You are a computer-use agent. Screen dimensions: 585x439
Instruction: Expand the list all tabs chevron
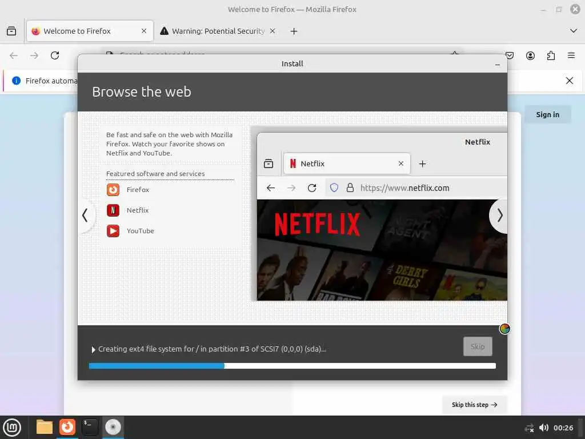(574, 31)
